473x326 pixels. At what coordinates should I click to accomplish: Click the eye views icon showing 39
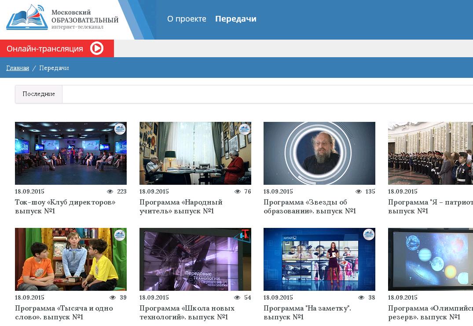tap(113, 298)
